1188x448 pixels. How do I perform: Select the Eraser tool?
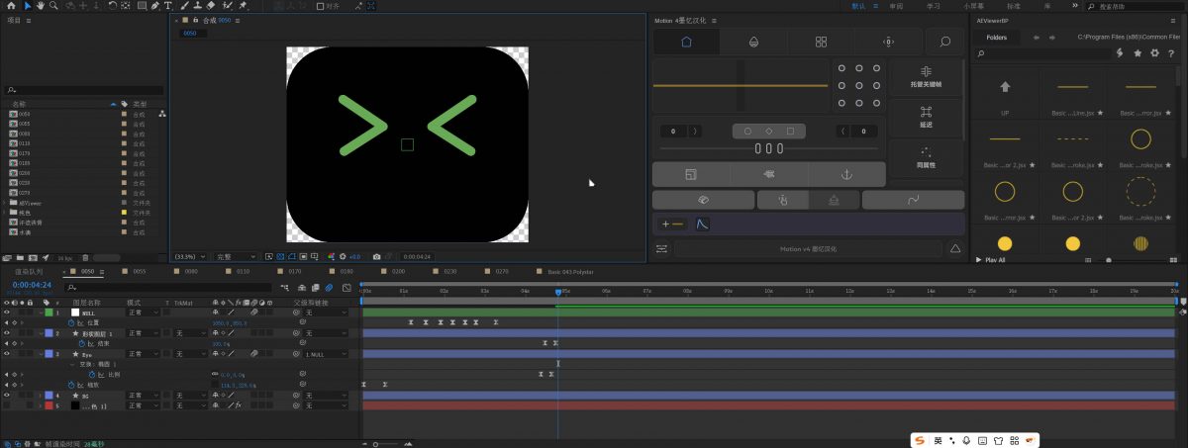coord(211,5)
